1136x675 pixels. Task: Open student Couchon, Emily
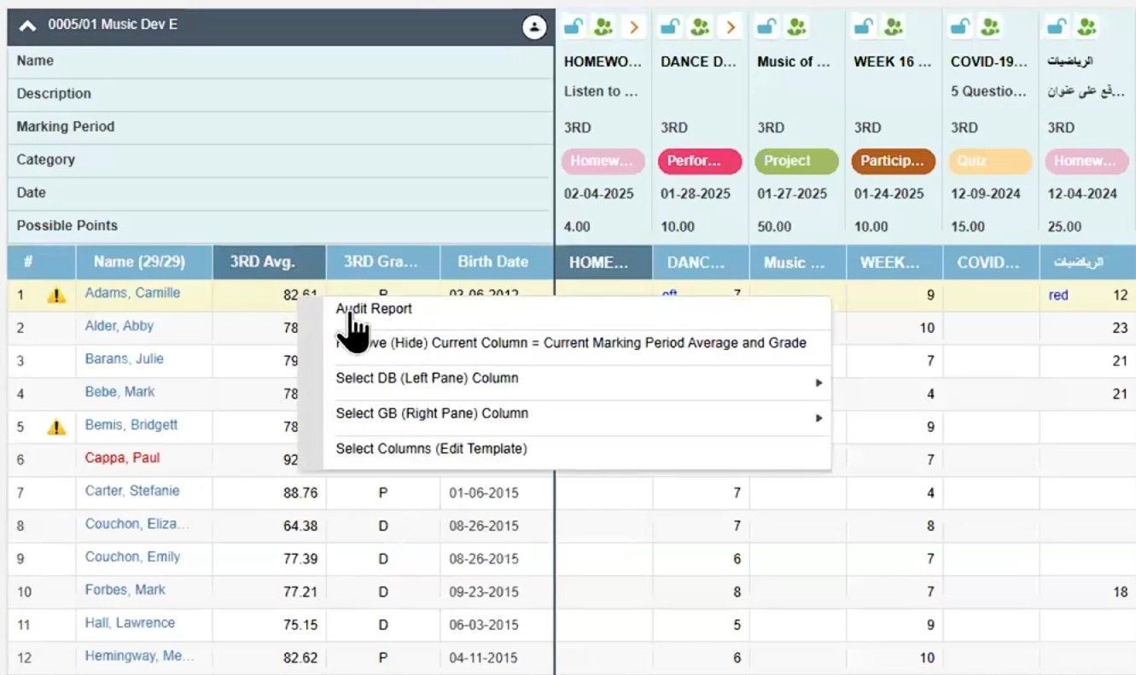pyautogui.click(x=132, y=556)
